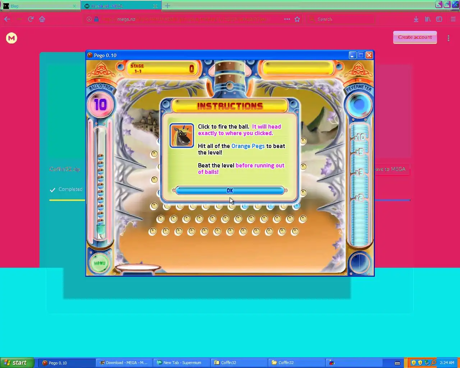
Task: Reload the page in the browser
Action: 31,19
